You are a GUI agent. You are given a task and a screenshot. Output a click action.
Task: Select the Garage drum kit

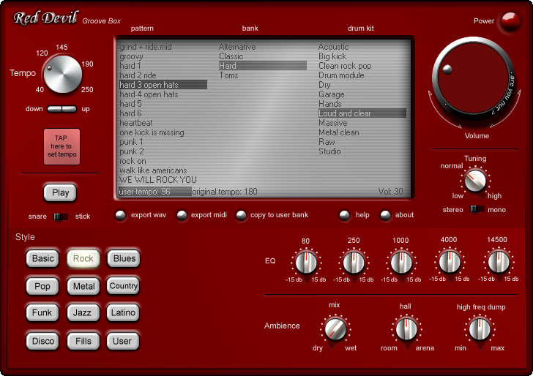click(x=331, y=94)
